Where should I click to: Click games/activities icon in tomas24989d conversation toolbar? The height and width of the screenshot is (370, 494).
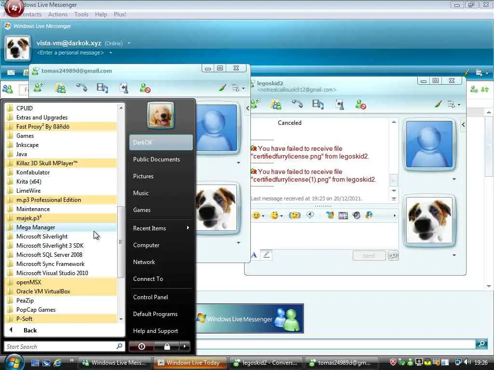click(124, 88)
